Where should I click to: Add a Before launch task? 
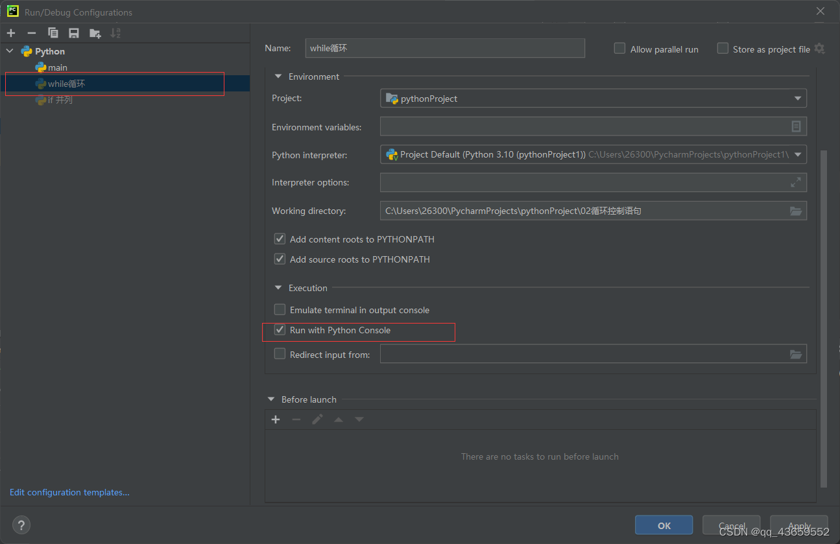[276, 420]
